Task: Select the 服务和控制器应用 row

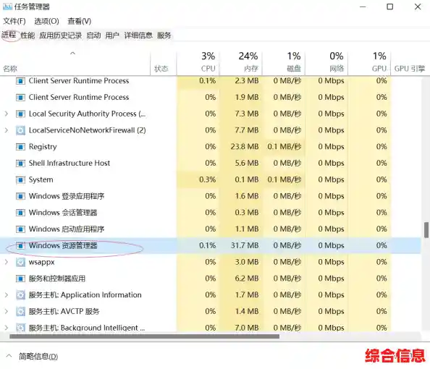Action: coord(211,279)
